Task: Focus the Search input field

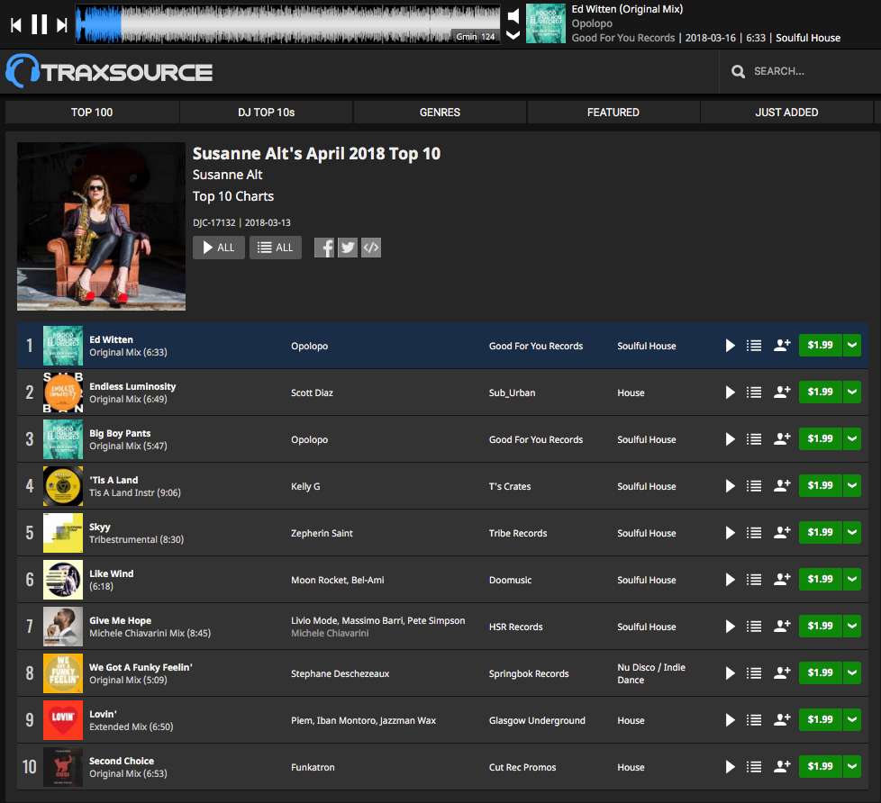Action: pyautogui.click(x=801, y=71)
